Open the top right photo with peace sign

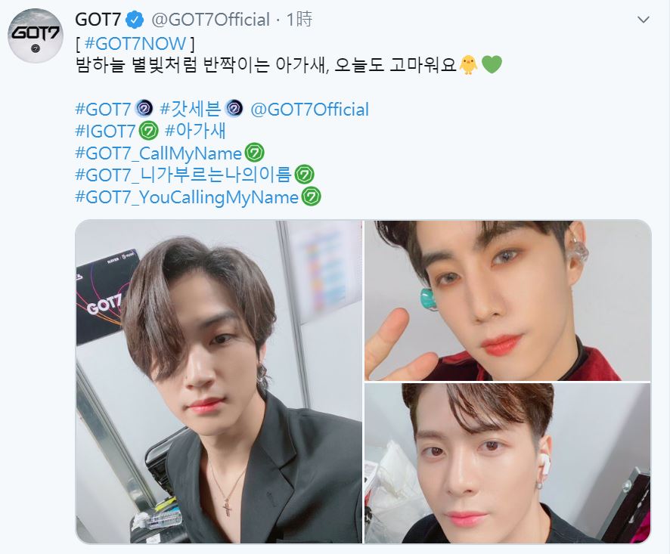[507, 300]
